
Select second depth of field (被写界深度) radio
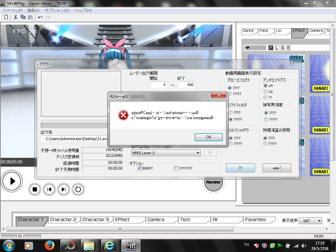click(x=266, y=119)
